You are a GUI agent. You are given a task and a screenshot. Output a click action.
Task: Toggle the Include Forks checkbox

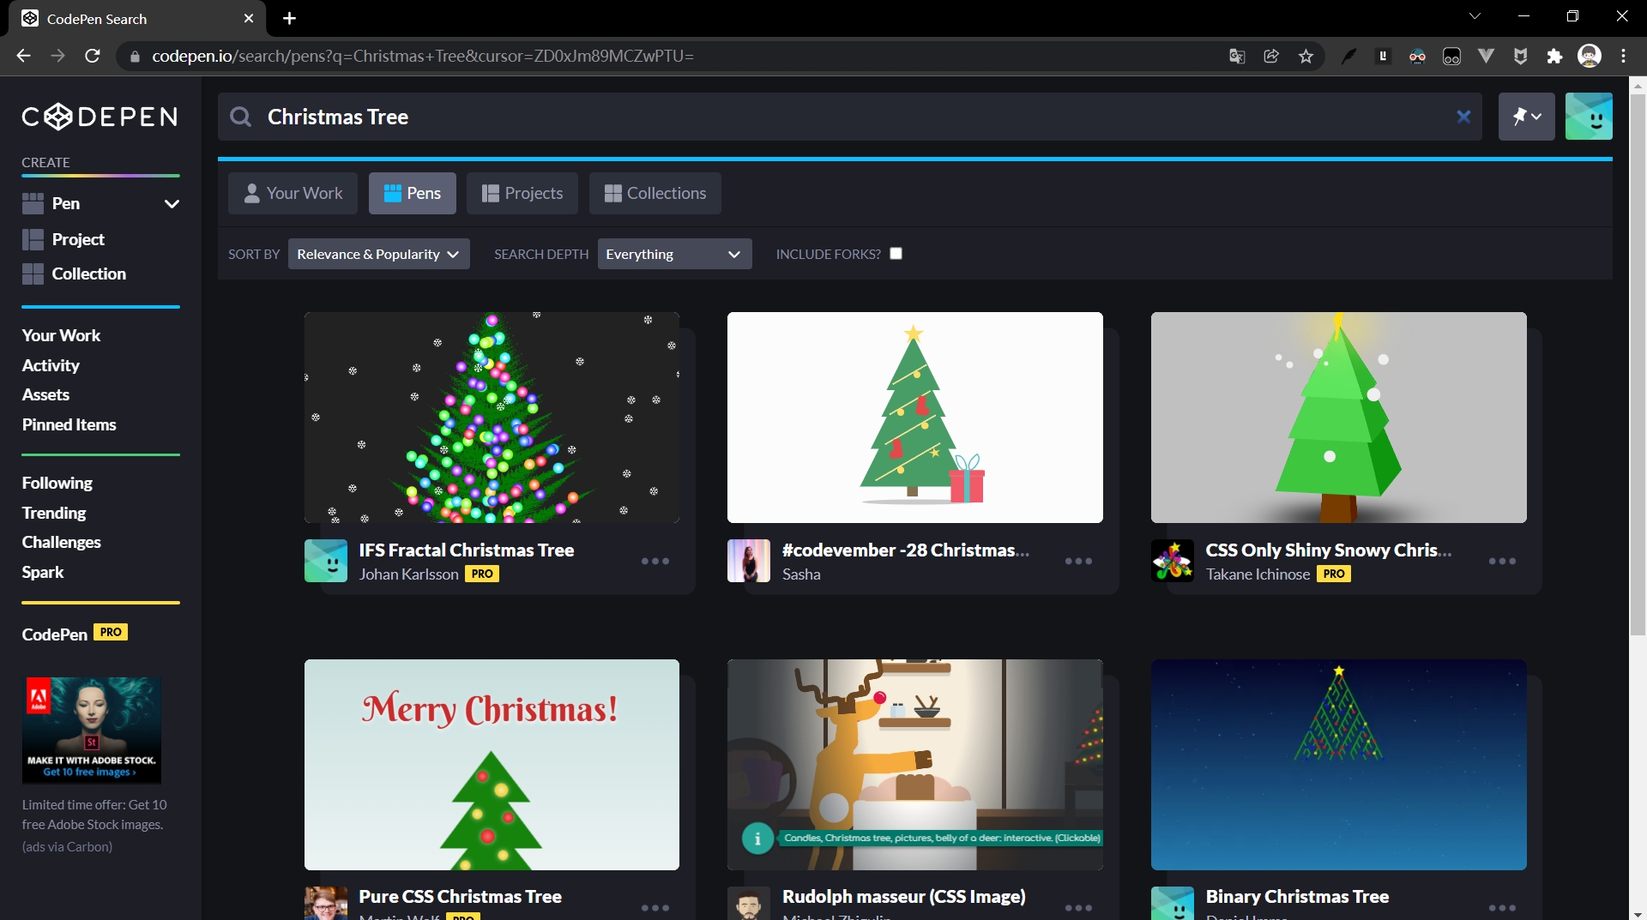[896, 253]
